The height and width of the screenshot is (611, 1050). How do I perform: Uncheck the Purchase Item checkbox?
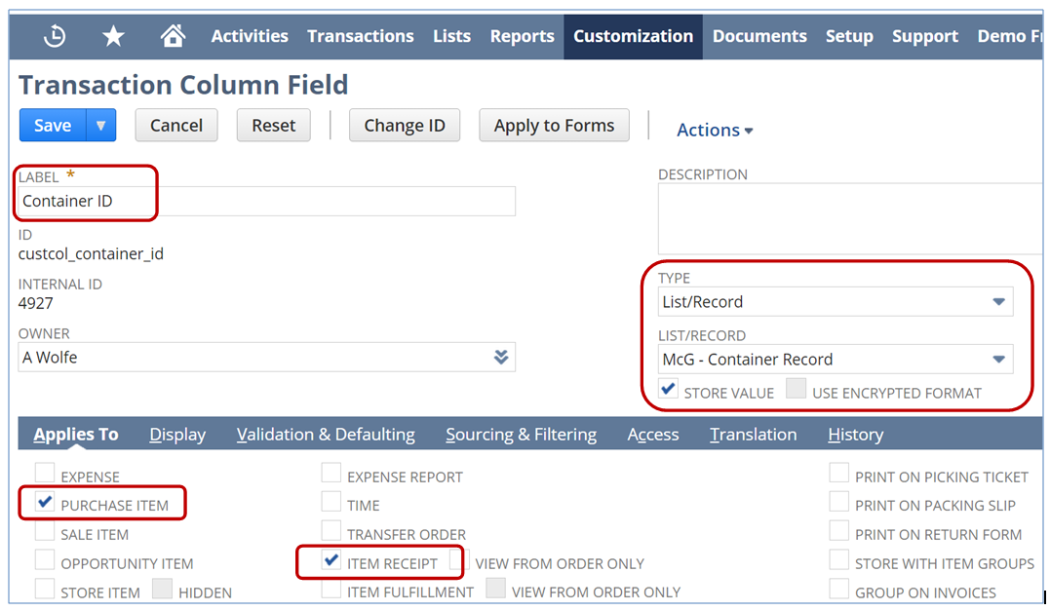pyautogui.click(x=45, y=503)
